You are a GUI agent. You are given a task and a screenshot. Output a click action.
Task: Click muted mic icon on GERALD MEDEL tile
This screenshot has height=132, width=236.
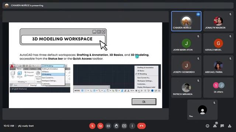(230, 36)
